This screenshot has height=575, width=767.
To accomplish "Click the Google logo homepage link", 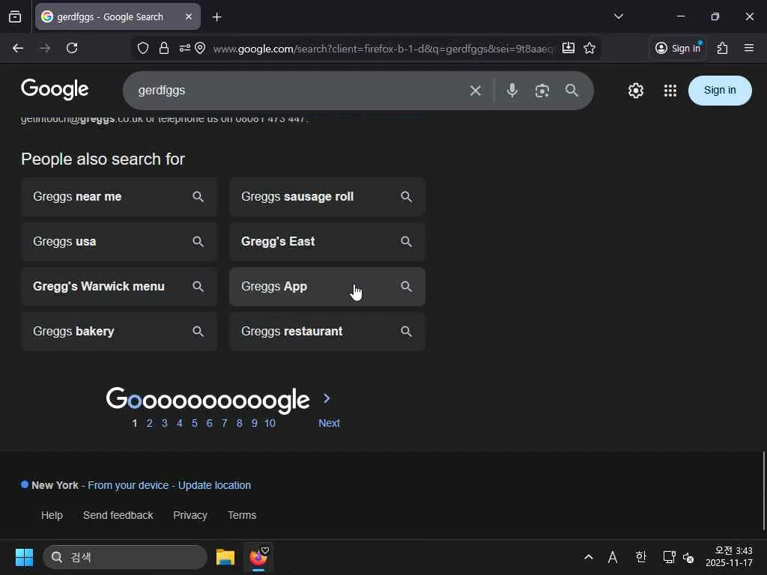I will [x=55, y=89].
